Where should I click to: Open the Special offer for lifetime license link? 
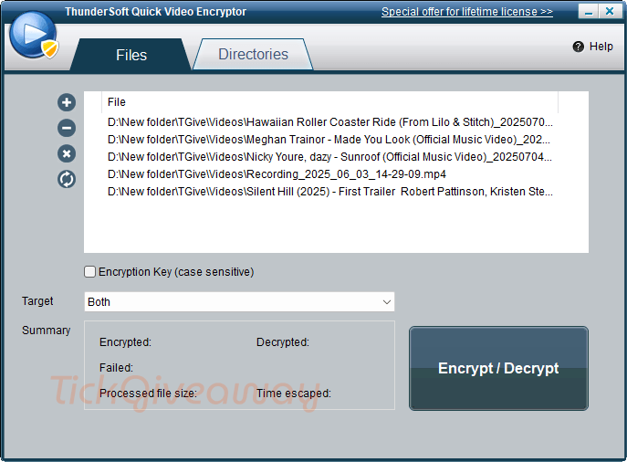pos(466,12)
